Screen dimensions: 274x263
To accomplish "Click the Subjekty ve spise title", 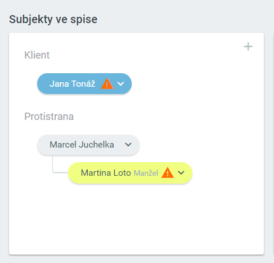I will point(53,19).
